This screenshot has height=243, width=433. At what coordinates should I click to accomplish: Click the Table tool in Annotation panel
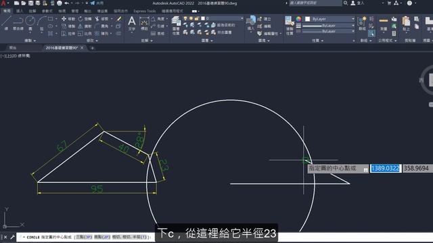click(x=158, y=34)
